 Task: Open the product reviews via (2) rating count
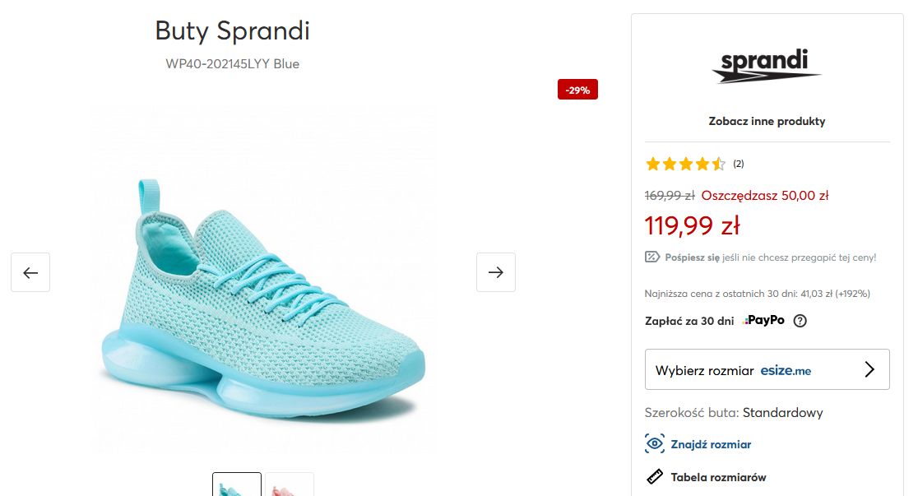pos(738,164)
